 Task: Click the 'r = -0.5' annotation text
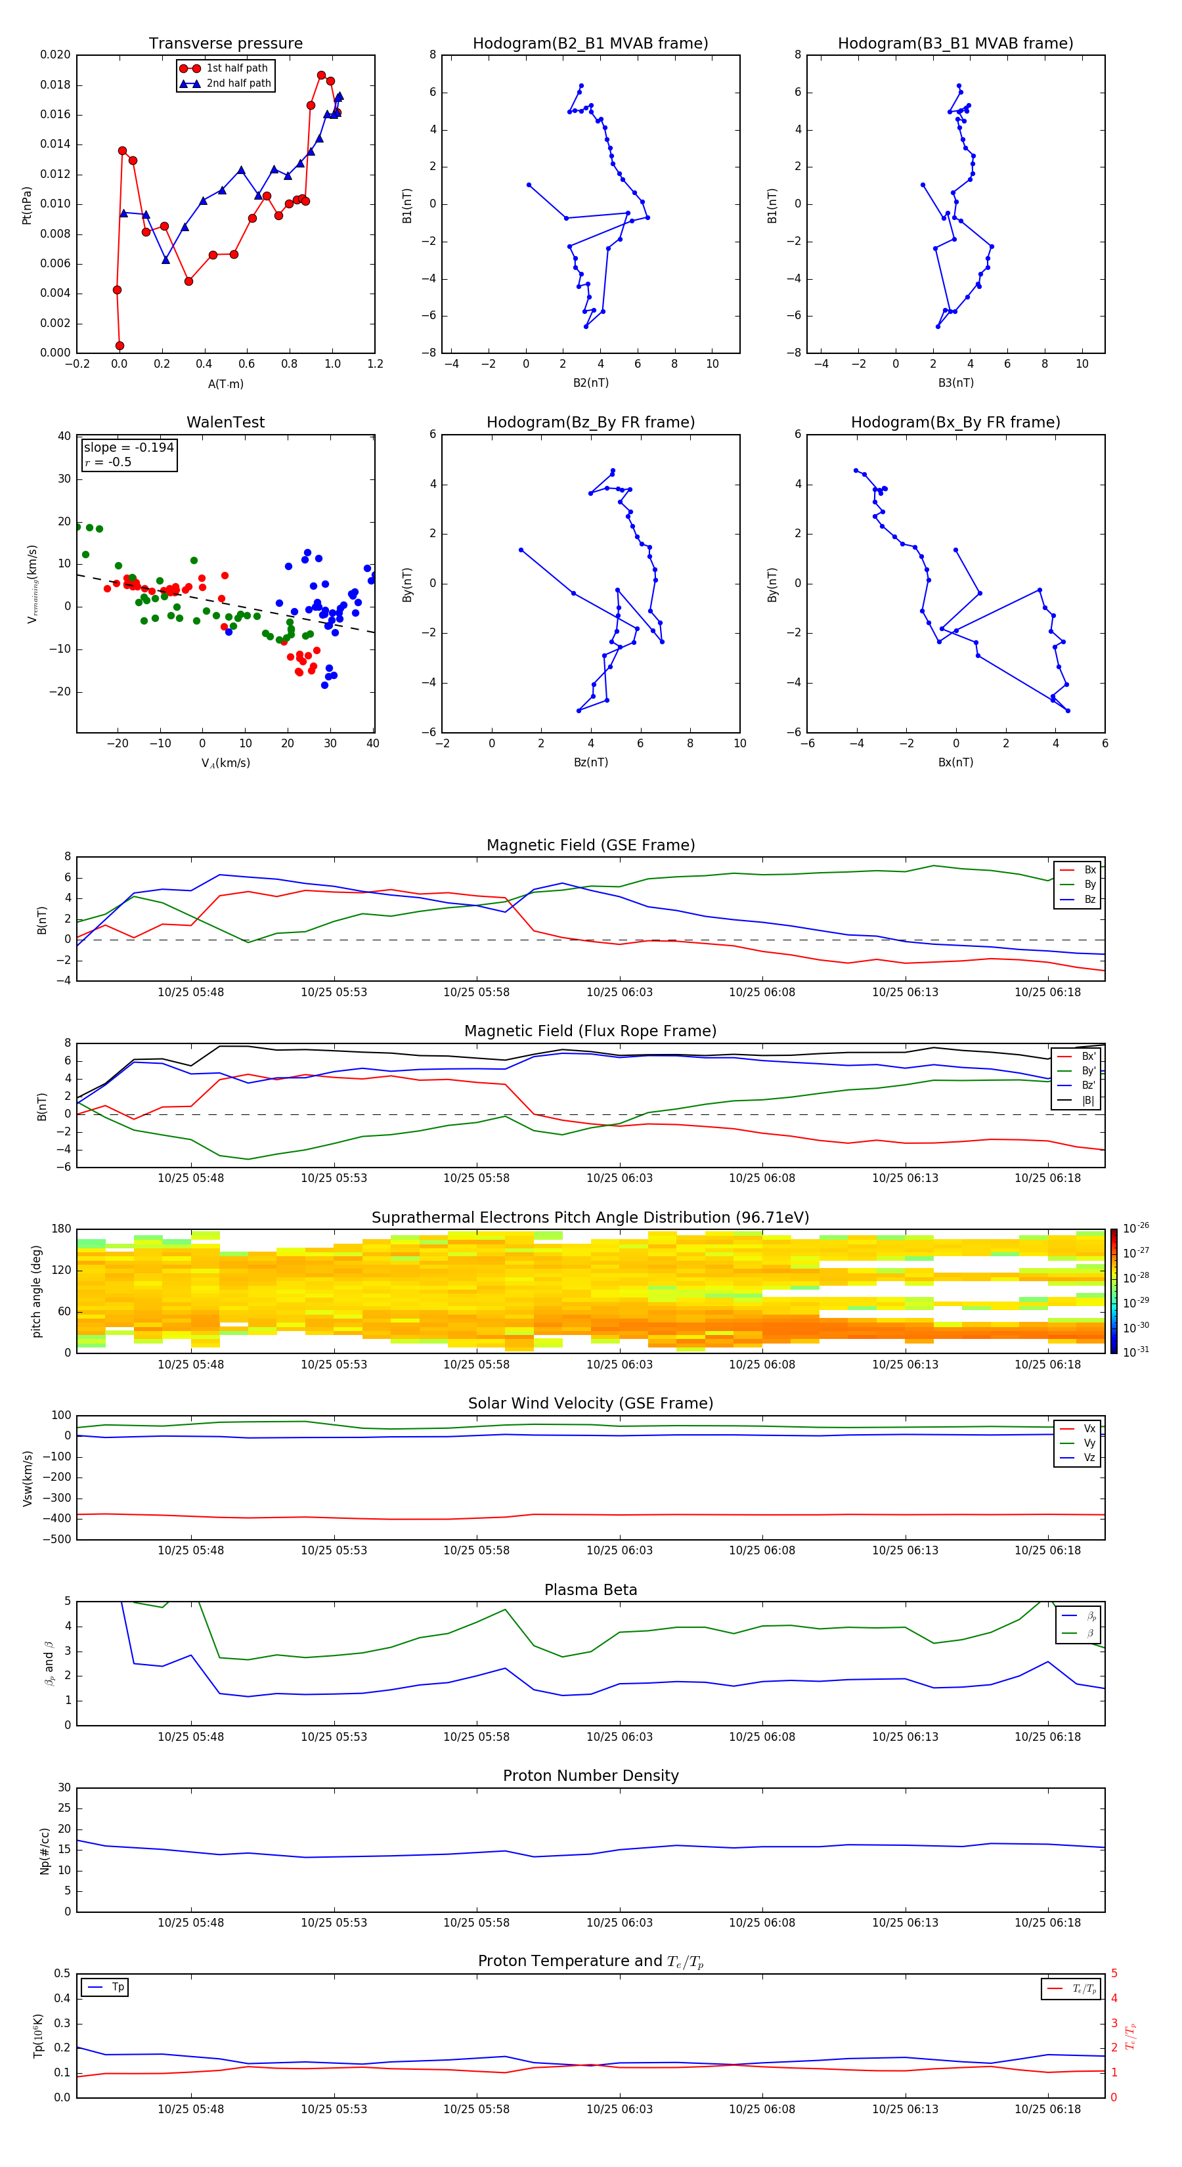tap(108, 462)
